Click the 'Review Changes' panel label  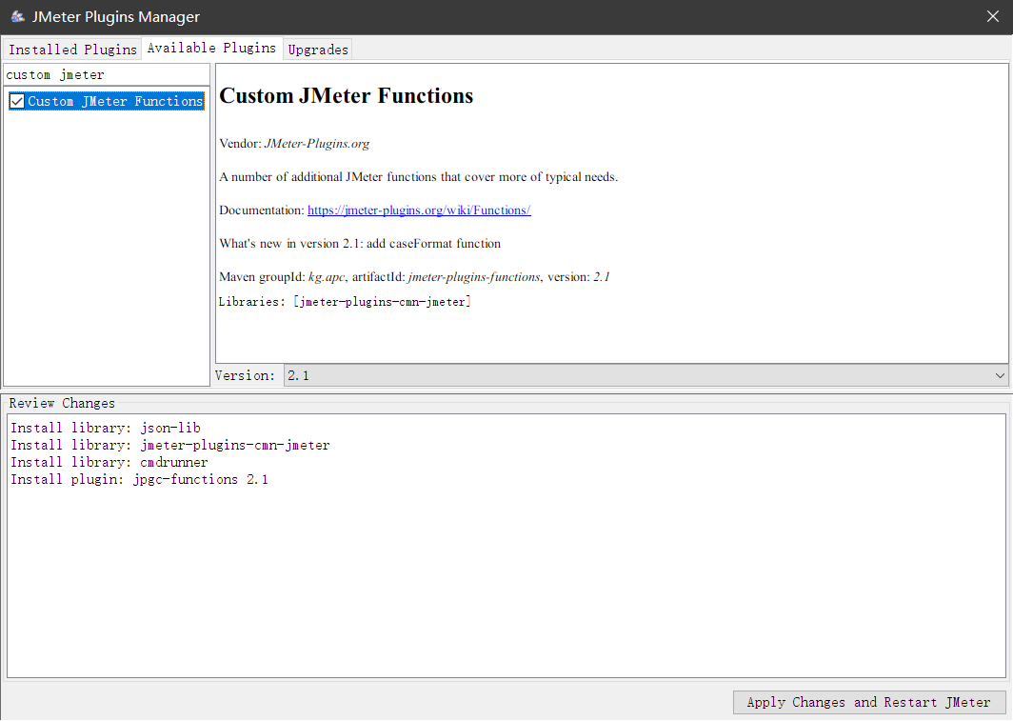pyautogui.click(x=62, y=403)
